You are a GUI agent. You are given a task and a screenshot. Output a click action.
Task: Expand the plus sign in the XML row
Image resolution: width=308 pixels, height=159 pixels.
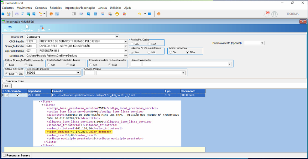pyautogui.click(x=6, y=95)
